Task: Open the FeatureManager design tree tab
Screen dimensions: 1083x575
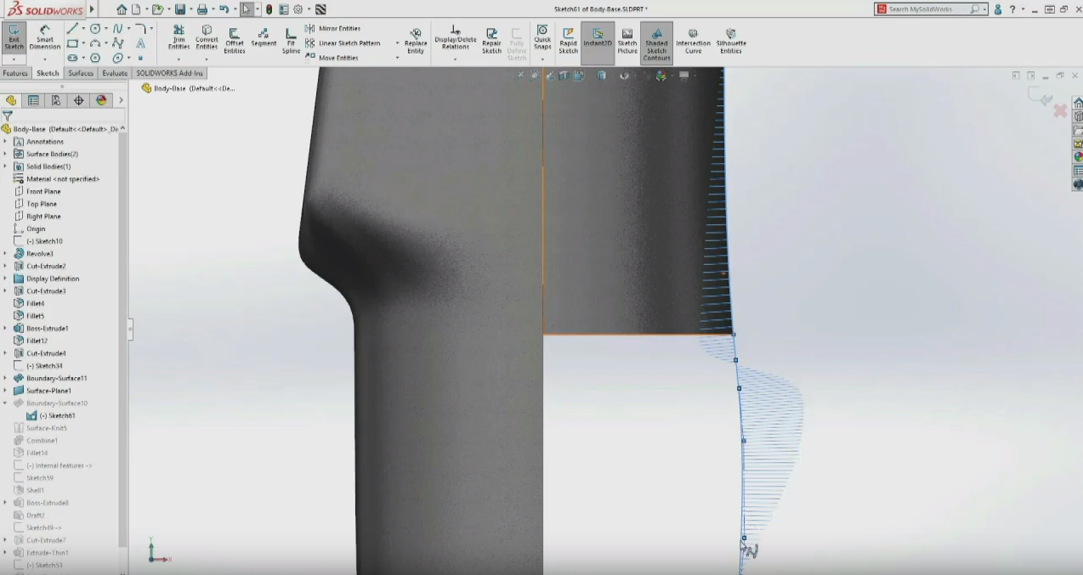Action: pos(11,100)
